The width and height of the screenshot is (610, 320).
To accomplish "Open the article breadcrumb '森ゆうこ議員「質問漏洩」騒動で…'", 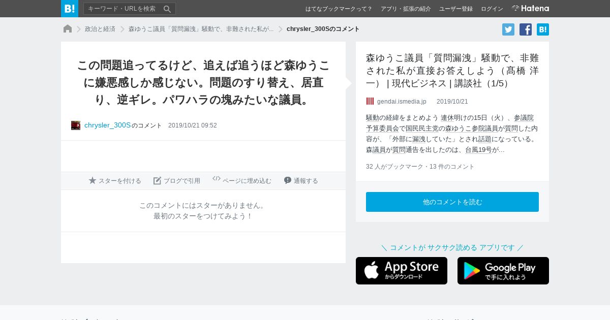I will coord(201,29).
